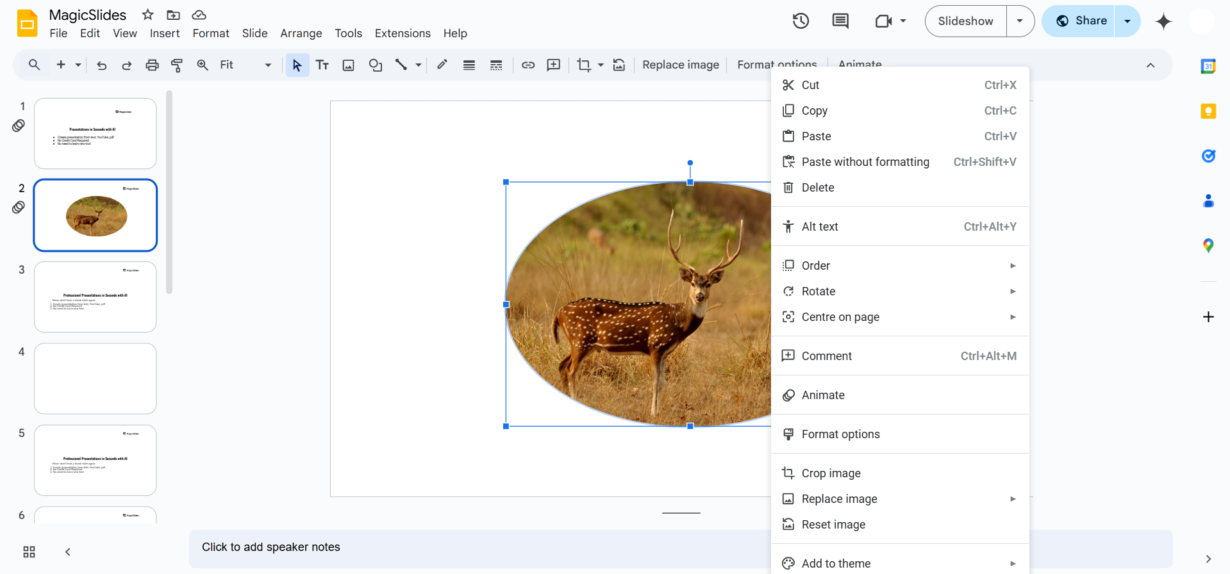1230x574 pixels.
Task: Click the Replace image toolbar button
Action: point(680,65)
